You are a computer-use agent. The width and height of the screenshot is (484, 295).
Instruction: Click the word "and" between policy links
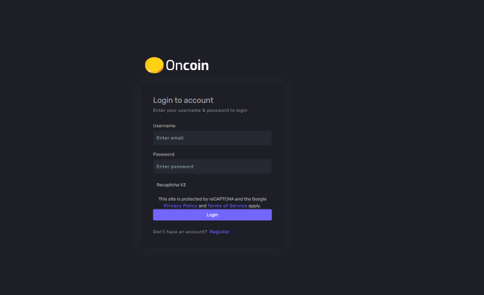(202, 206)
